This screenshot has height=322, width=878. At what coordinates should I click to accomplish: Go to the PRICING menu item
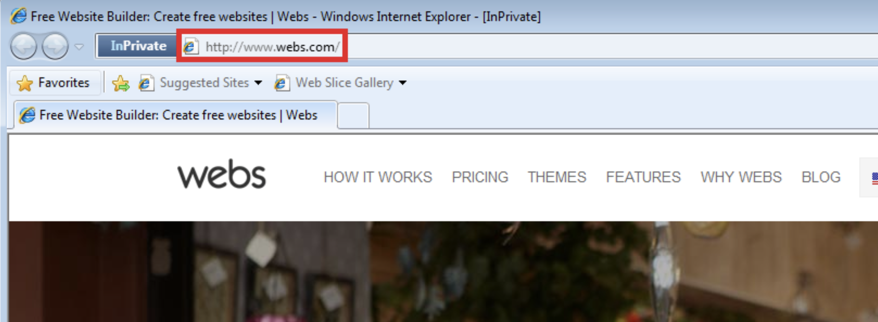pyautogui.click(x=480, y=177)
